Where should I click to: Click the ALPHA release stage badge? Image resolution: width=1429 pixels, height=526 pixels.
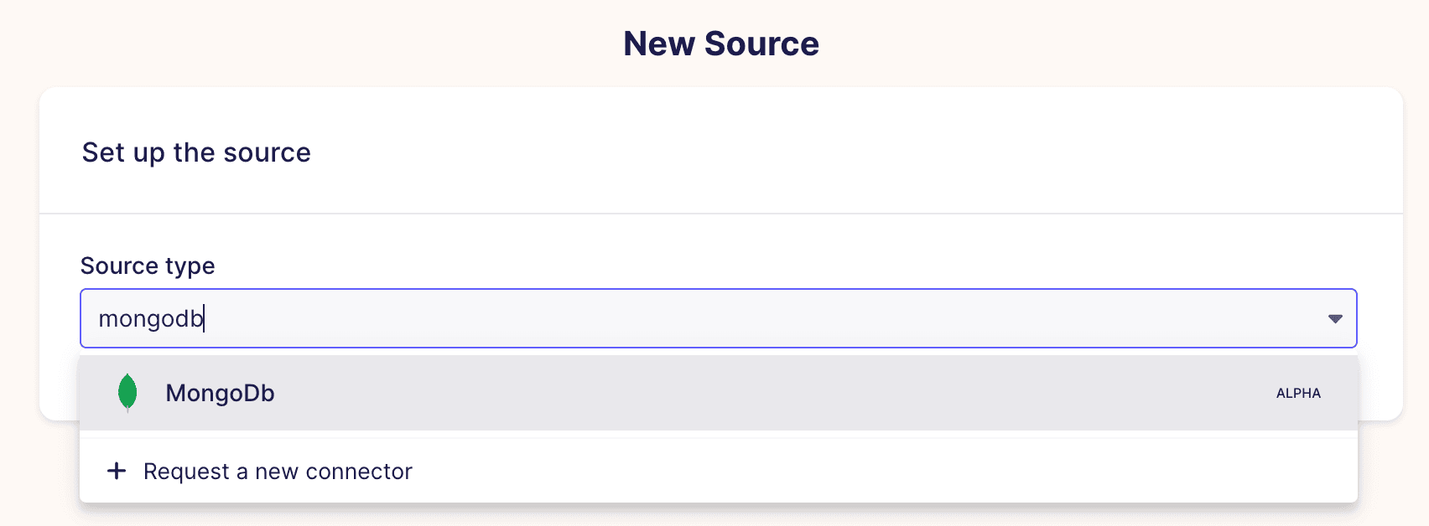click(1298, 394)
